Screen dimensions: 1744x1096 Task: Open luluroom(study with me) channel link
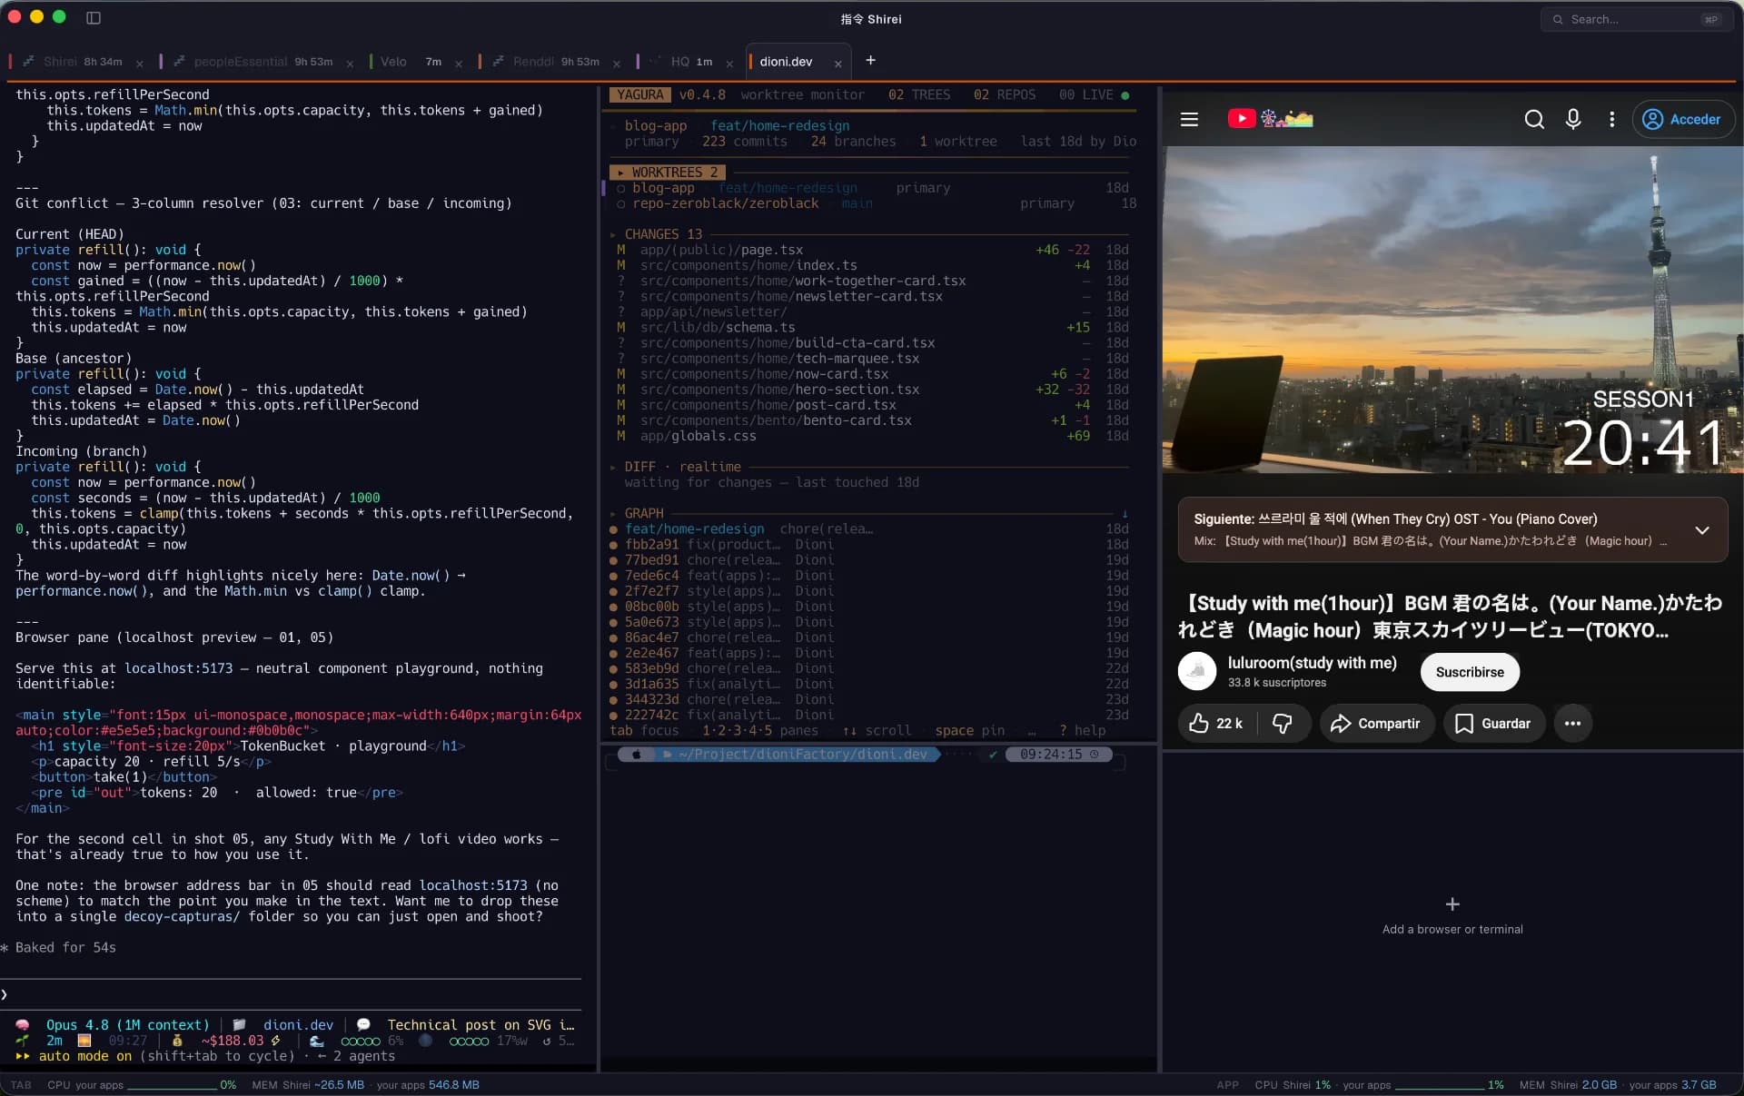pyautogui.click(x=1312, y=663)
